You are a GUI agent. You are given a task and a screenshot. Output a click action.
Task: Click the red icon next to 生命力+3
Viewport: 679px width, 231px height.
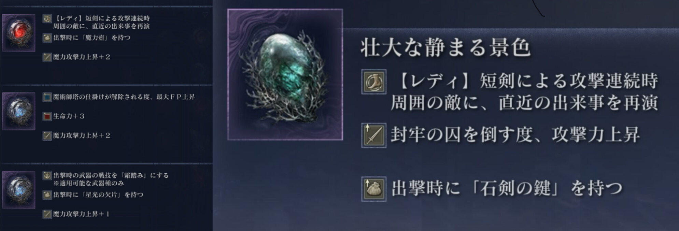[47, 116]
